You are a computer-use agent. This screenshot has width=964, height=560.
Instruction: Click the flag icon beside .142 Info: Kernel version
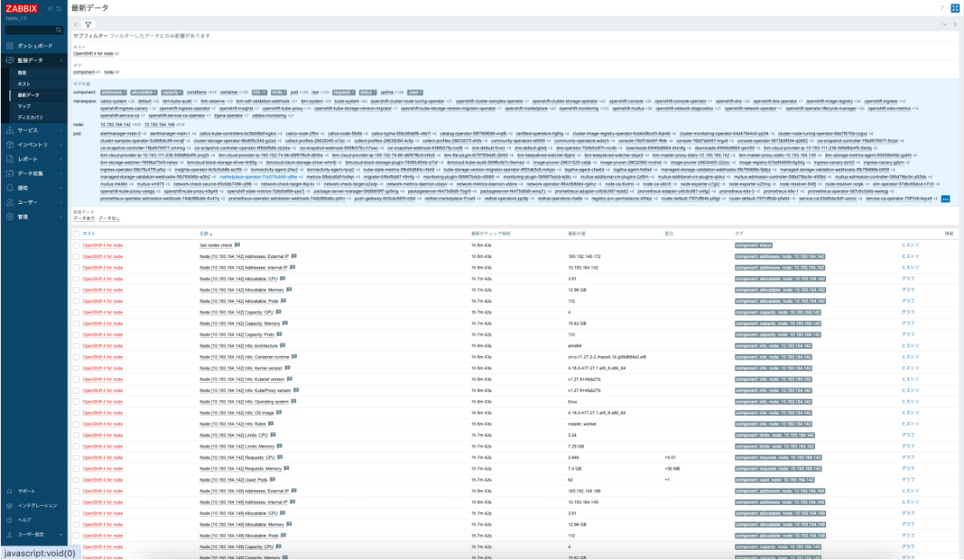(288, 368)
